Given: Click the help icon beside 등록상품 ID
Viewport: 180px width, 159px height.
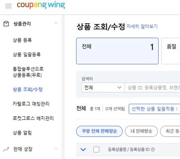Looking at the screenshot, I should pos(153,150).
